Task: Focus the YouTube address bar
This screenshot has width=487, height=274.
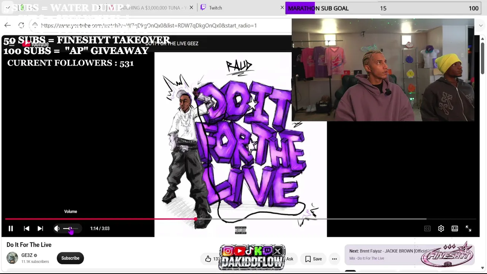Action: (x=149, y=25)
